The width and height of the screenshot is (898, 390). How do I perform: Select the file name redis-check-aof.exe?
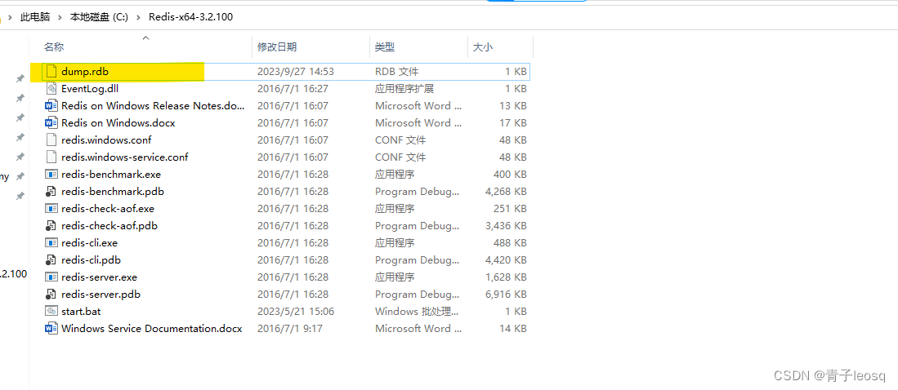108,209
